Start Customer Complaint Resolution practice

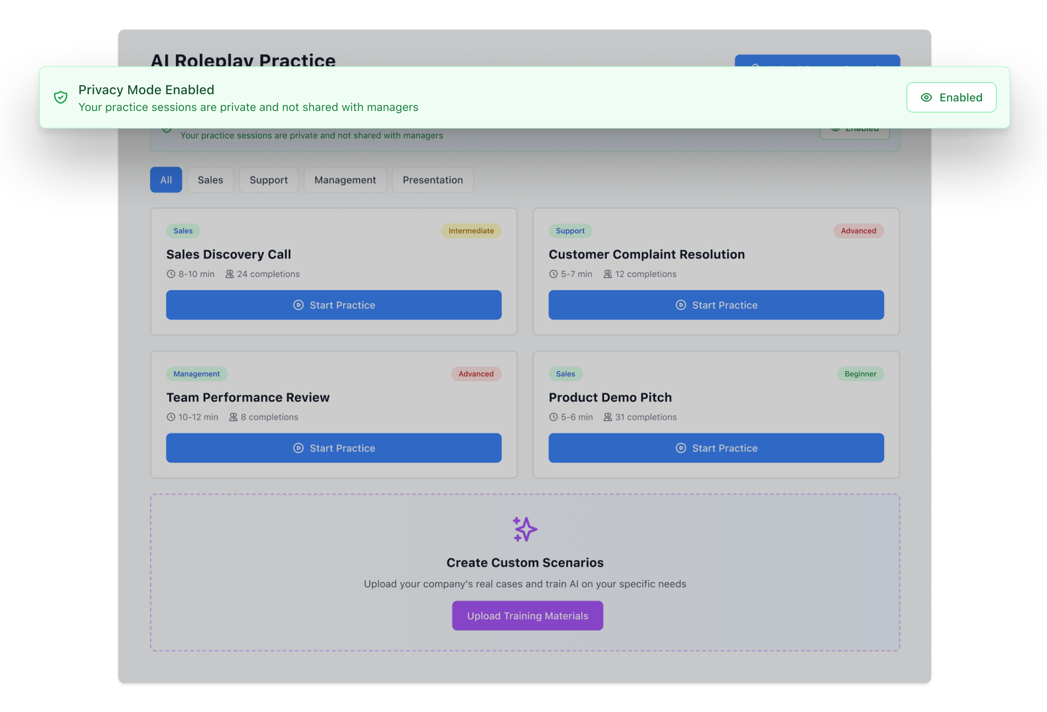716,305
